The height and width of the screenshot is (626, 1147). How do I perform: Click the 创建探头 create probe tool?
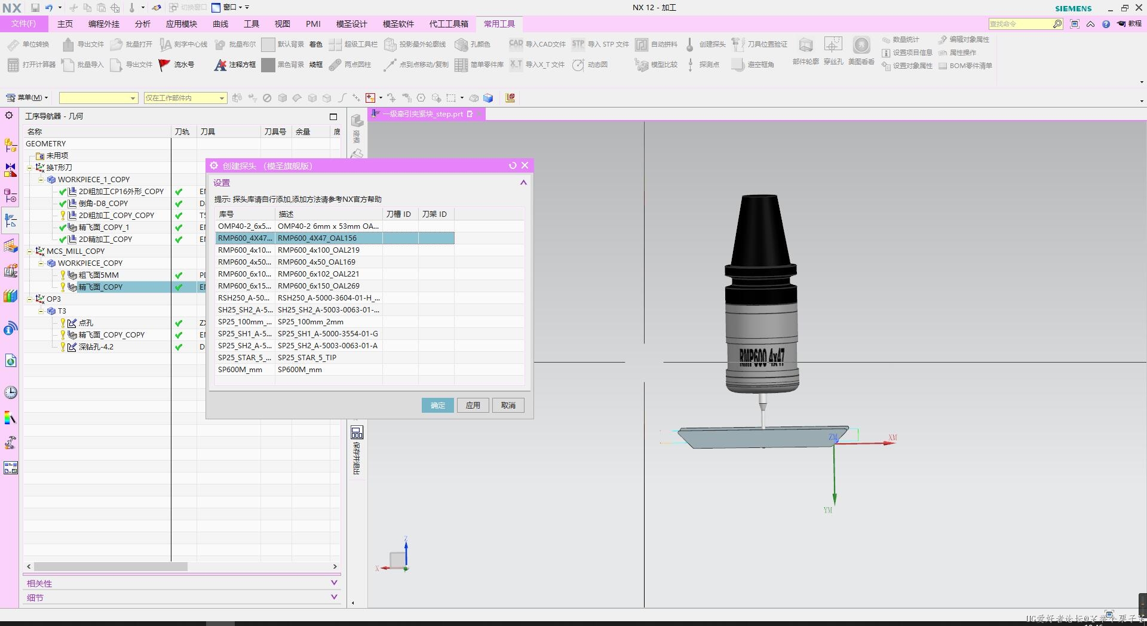click(x=705, y=44)
